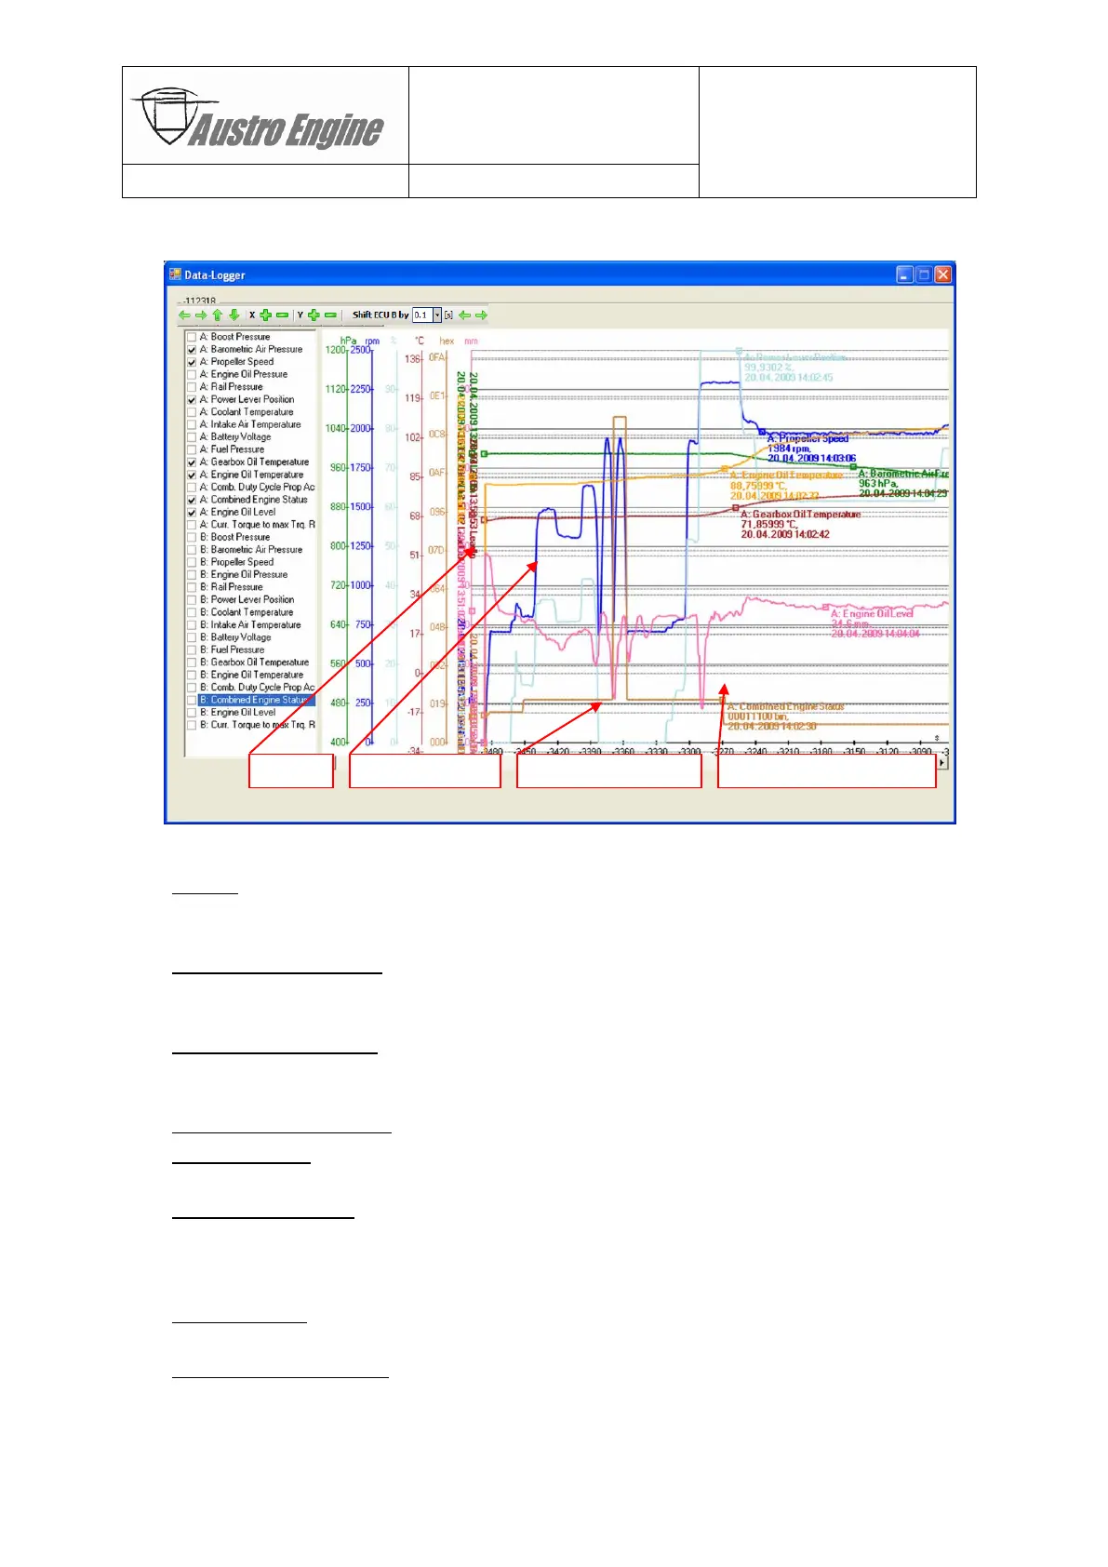Uncheck A: Gearbox Oil Temperature

pyautogui.click(x=192, y=462)
